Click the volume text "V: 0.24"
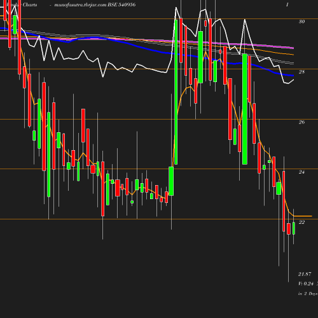Image resolution: width=318 pixels, height=318 pixels. tap(306, 284)
